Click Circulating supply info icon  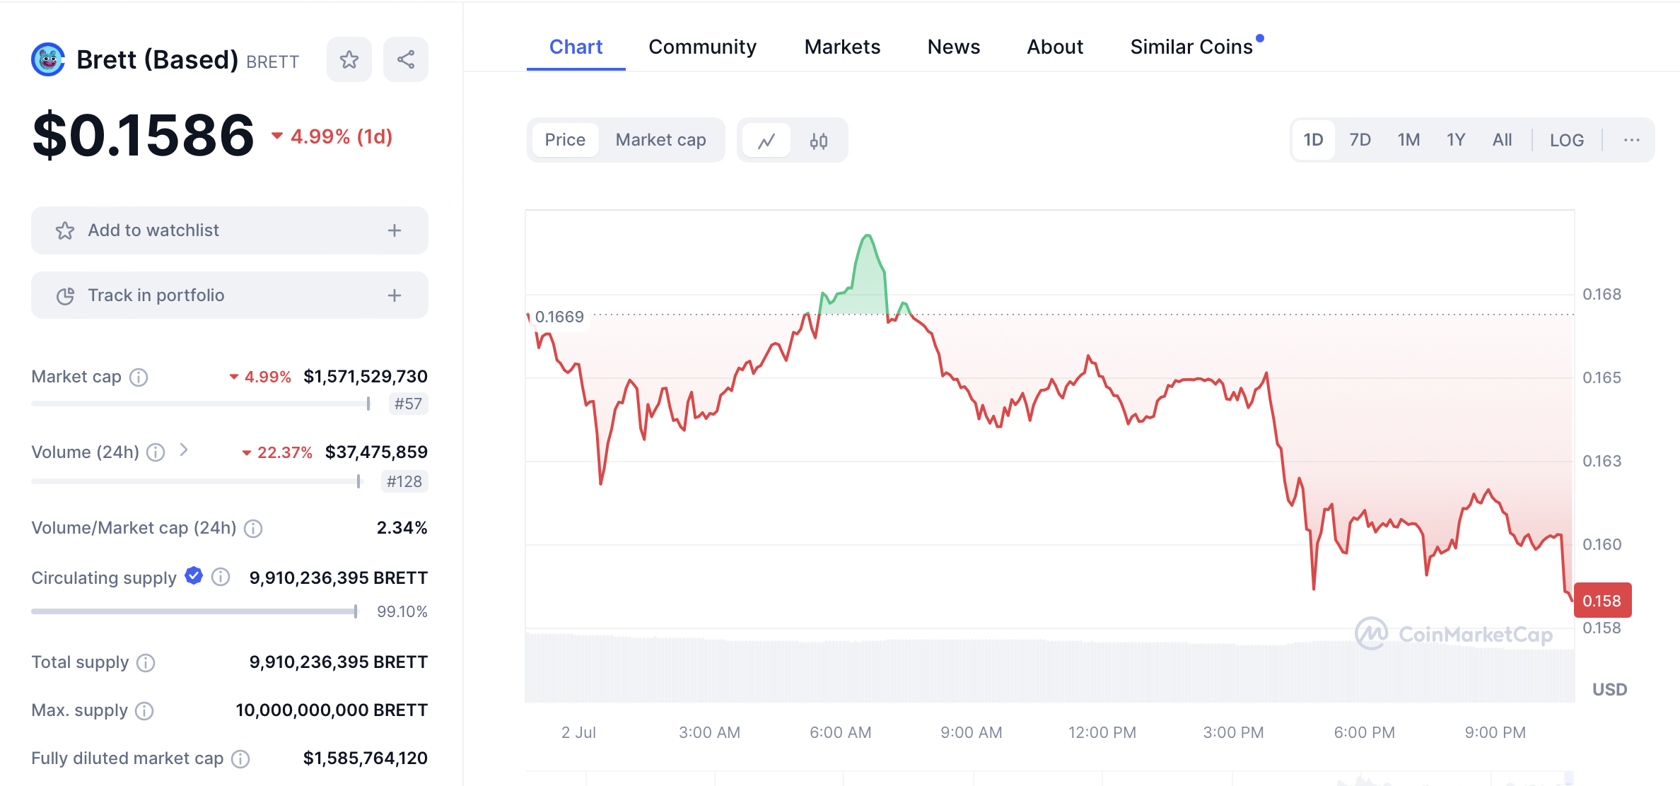coord(221,577)
